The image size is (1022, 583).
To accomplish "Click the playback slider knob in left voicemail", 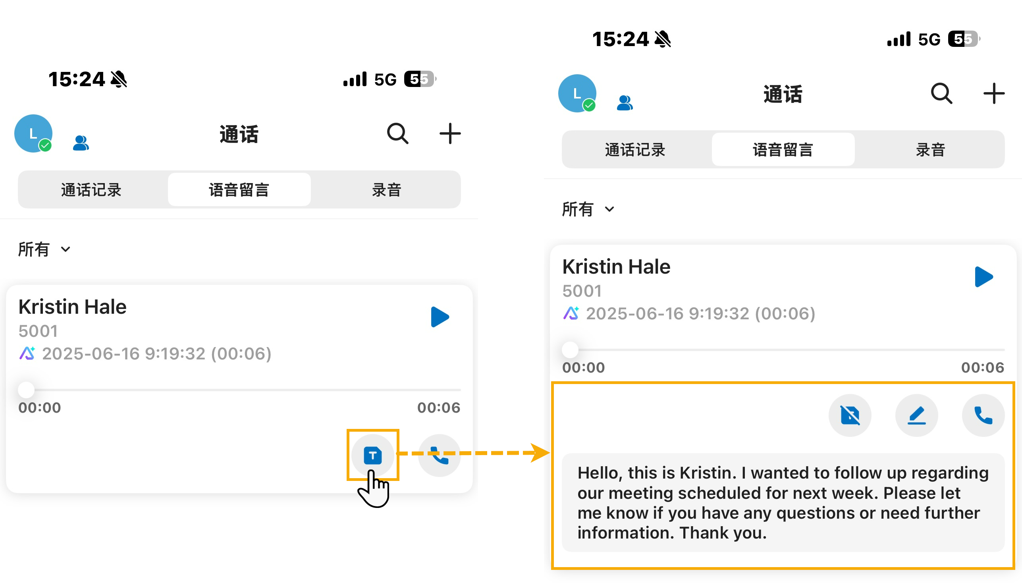I will pyautogui.click(x=27, y=389).
